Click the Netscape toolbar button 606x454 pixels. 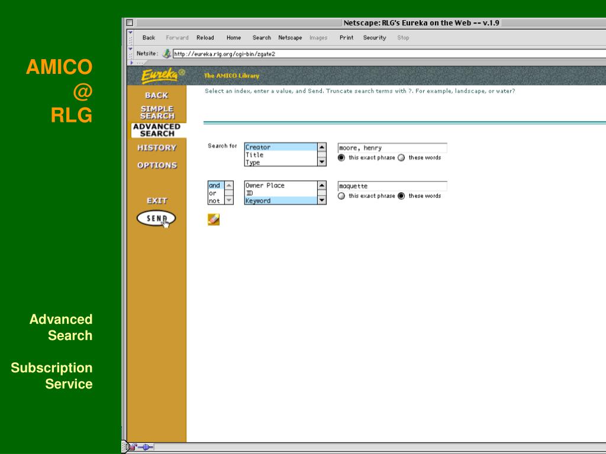[x=290, y=37]
